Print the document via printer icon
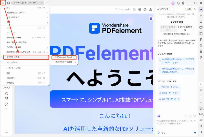Viewport: 204px width, 137px height. click(139, 9)
